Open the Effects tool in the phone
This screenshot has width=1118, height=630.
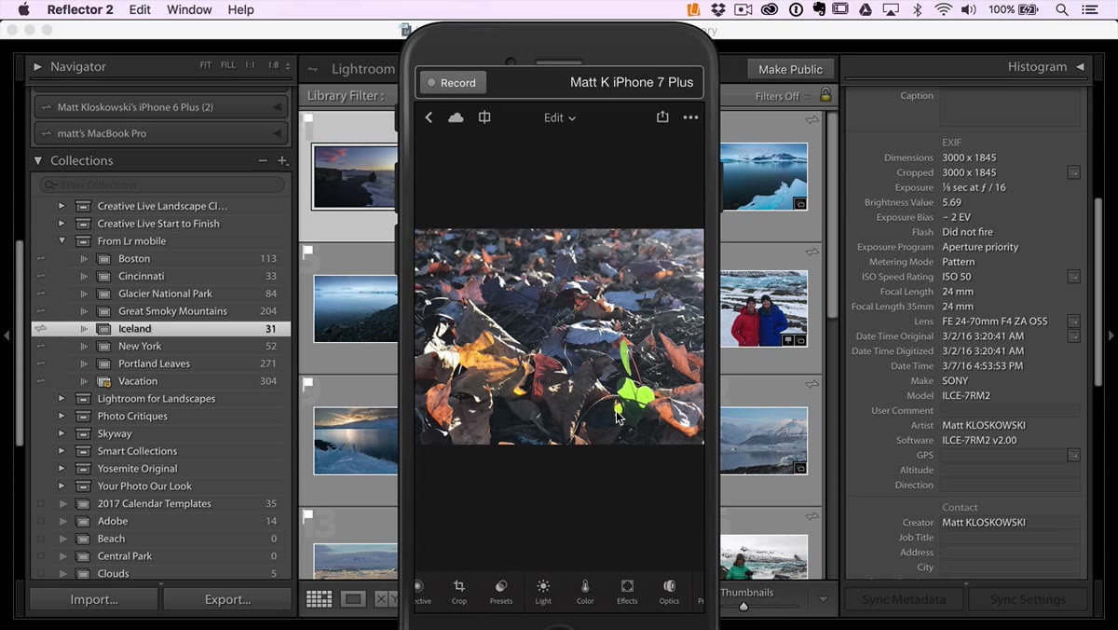[627, 591]
